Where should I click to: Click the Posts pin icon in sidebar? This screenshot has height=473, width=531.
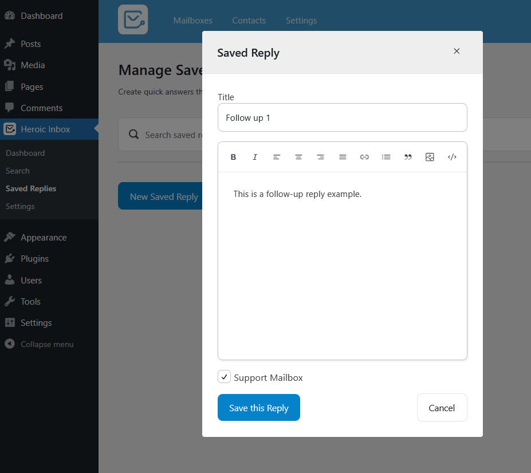click(x=10, y=44)
